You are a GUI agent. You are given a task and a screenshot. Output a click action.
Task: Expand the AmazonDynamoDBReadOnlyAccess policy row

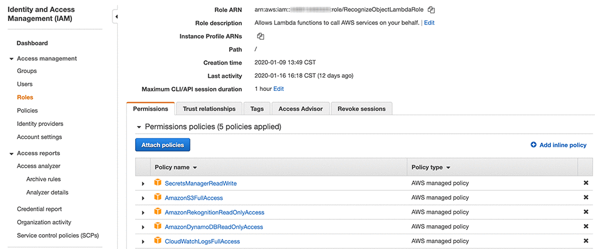(143, 227)
